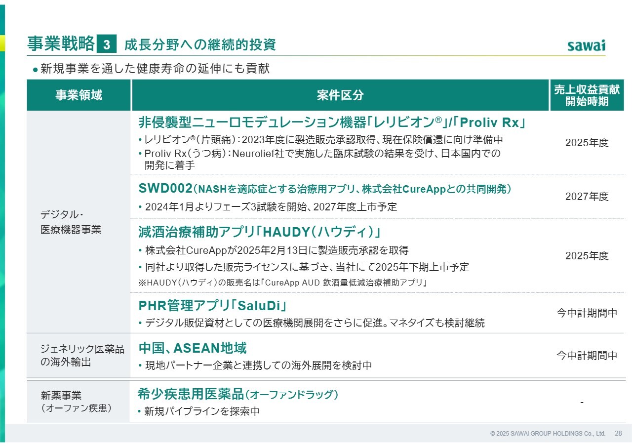Select the 事業戦略 title text
This screenshot has height=447, width=632.
tap(61, 44)
